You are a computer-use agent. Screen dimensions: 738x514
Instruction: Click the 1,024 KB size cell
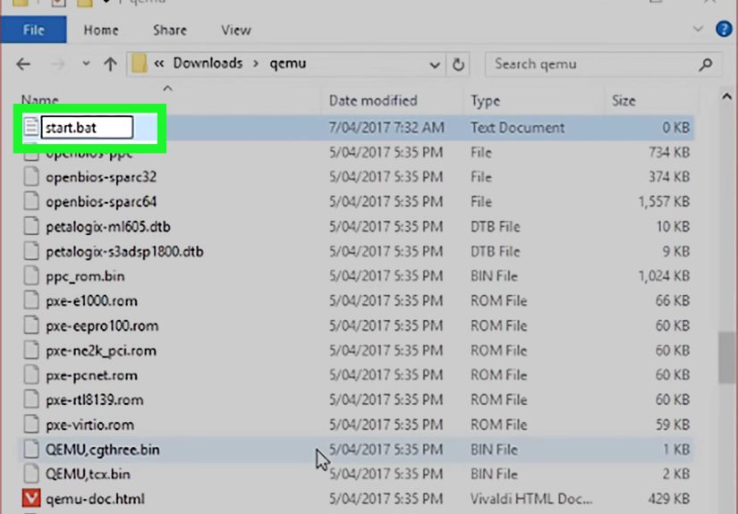point(664,276)
